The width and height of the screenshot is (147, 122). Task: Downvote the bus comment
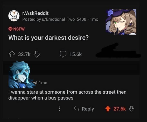(131, 109)
